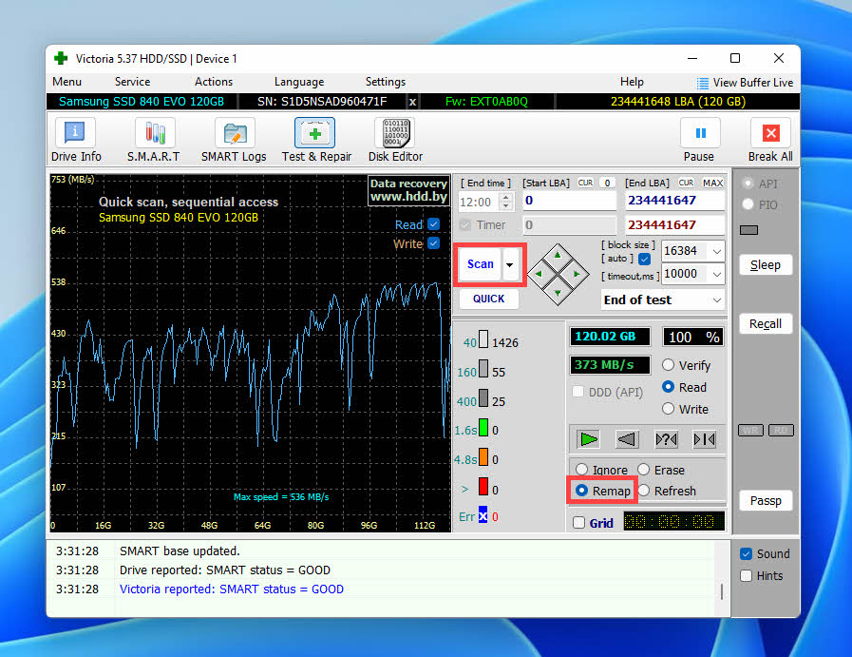Click the QUICK scan button
Viewport: 852px width, 657px height.
coord(488,299)
